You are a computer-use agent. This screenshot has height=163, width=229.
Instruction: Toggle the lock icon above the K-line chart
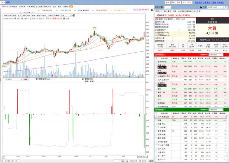click(152, 10)
